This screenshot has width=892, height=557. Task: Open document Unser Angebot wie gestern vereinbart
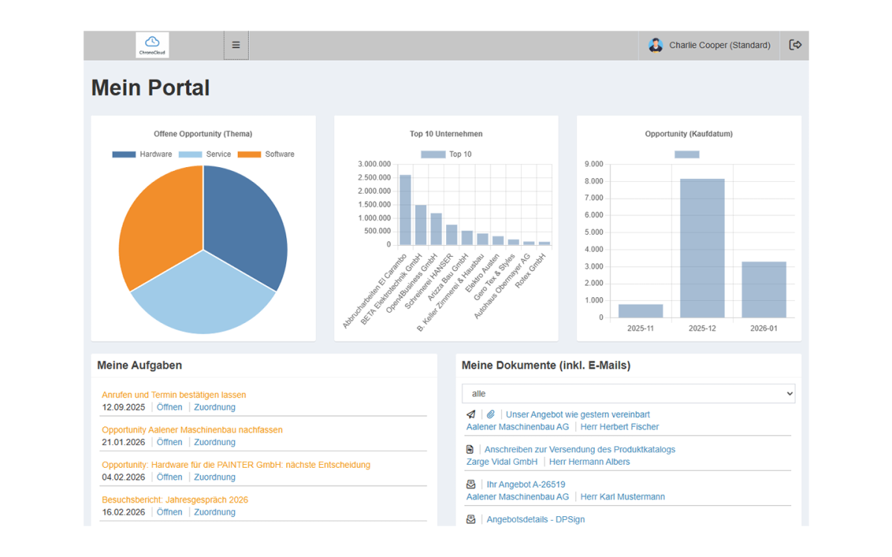pos(578,414)
